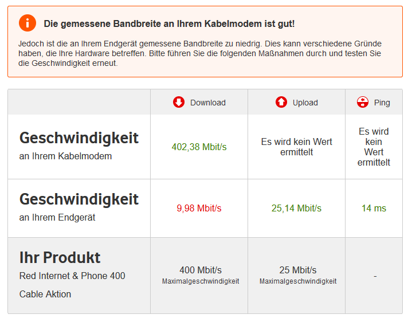Click the 25 Mbit/s maximum upload value
This screenshot has width=412, height=318.
tap(297, 270)
